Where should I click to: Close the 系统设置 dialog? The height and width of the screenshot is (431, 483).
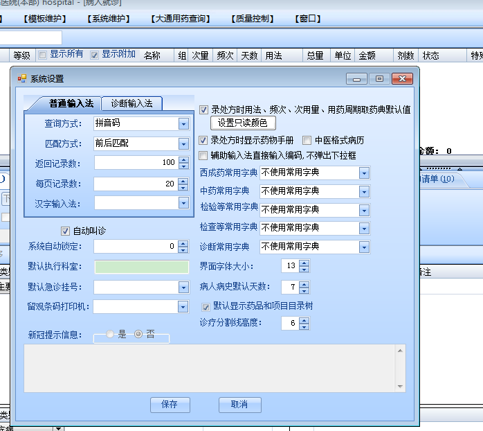click(402, 79)
